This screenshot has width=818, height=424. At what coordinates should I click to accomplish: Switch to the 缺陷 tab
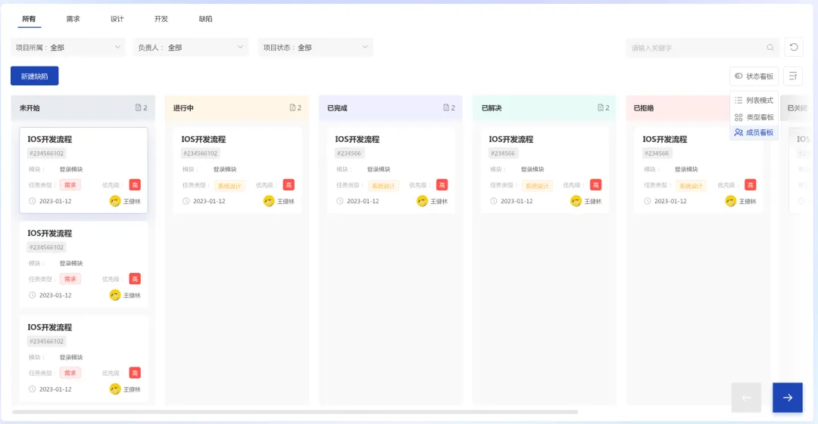coord(205,19)
